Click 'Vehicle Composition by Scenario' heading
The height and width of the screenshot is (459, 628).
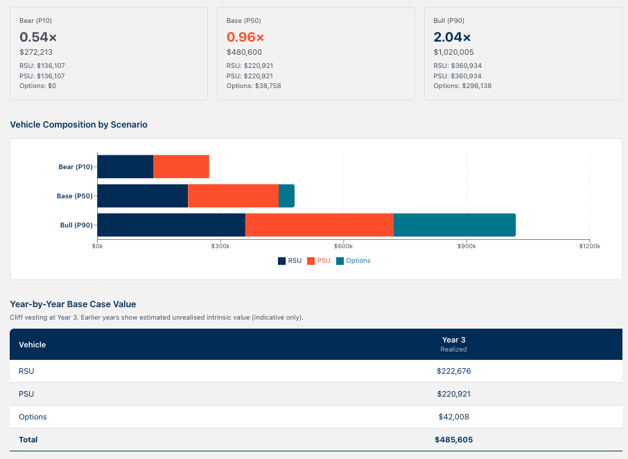78,125
